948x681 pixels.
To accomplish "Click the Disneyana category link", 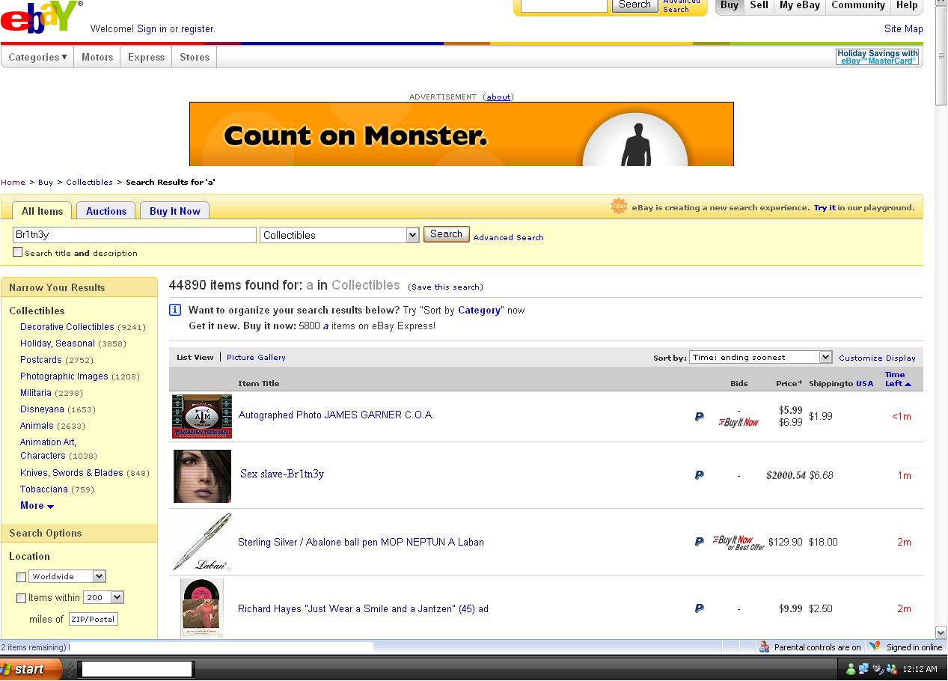I will pyautogui.click(x=42, y=409).
